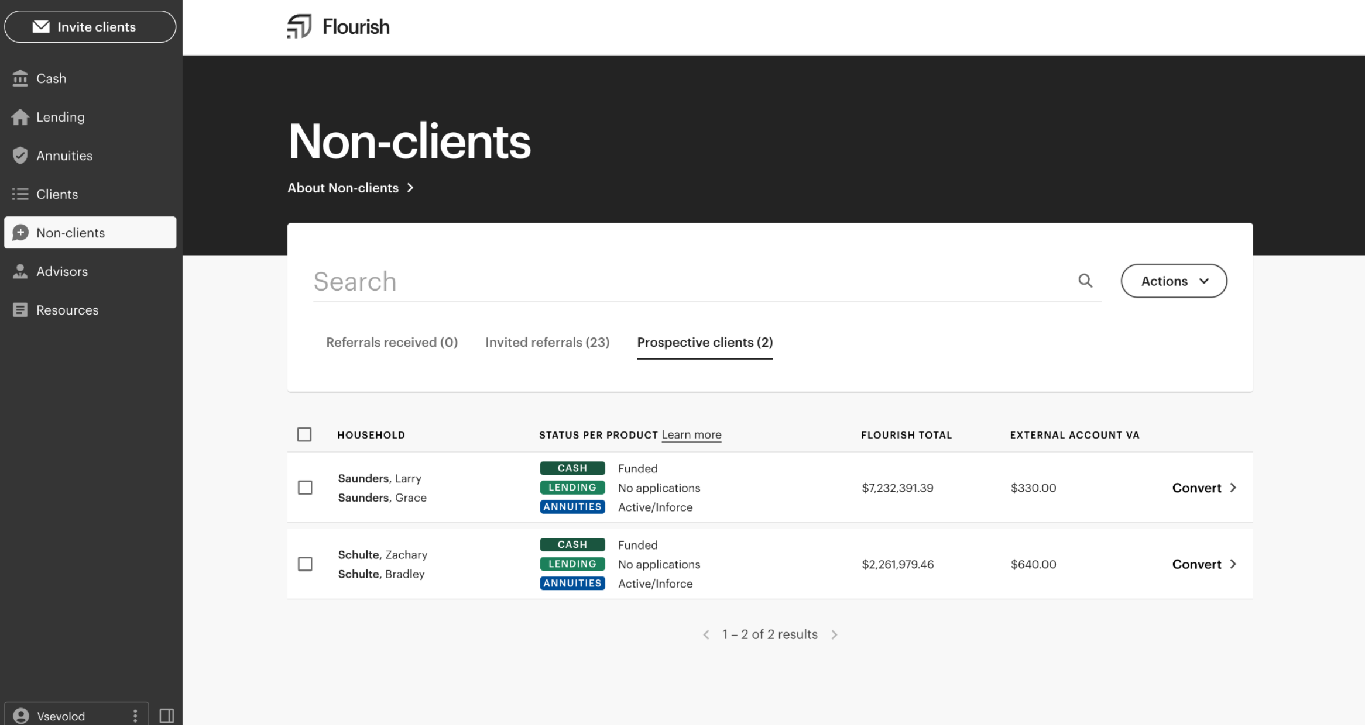Click chevron next to Convert for Schulte

click(1233, 564)
